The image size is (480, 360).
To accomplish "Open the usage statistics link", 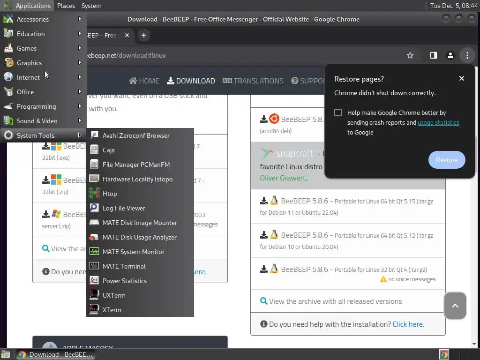I will (438, 122).
